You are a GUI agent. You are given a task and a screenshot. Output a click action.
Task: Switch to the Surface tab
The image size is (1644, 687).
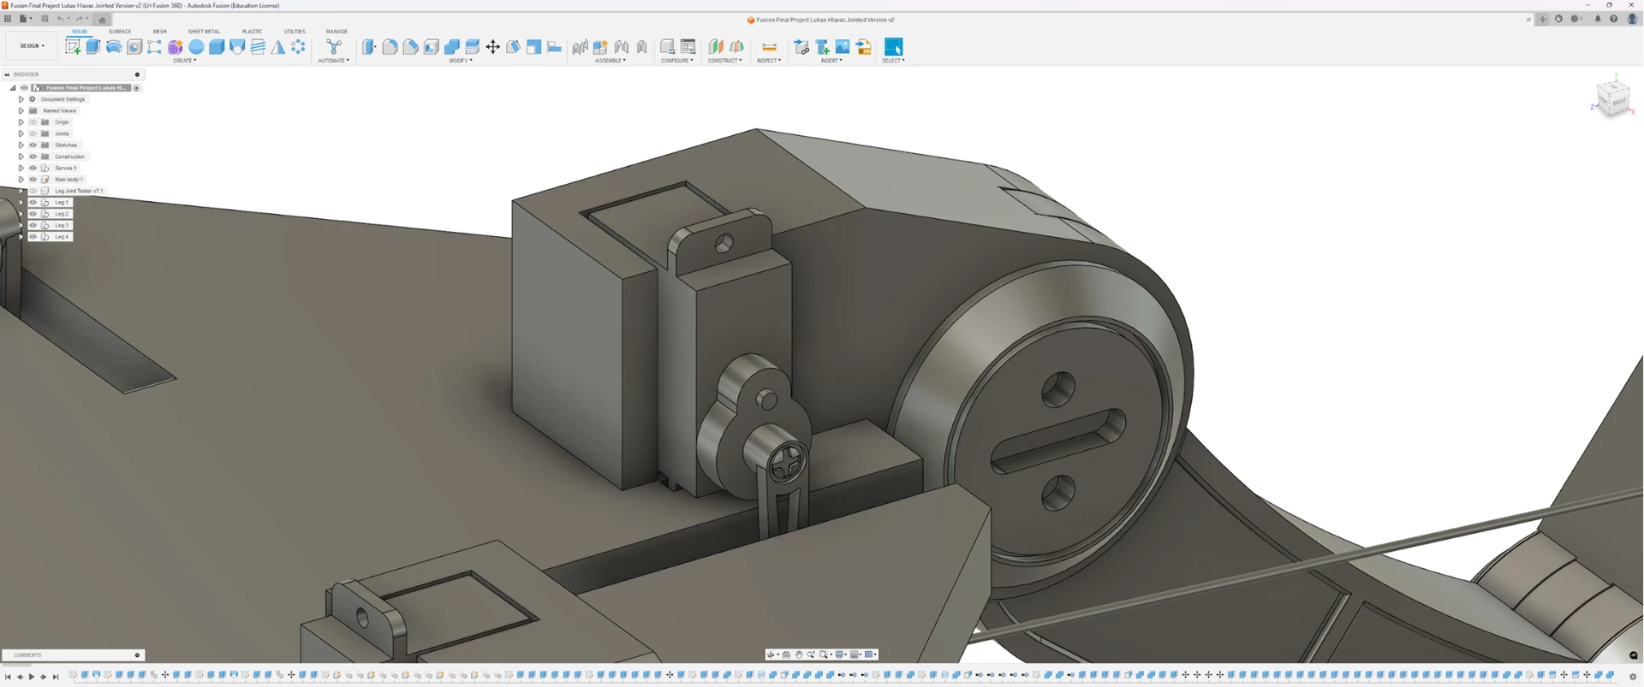coord(120,32)
